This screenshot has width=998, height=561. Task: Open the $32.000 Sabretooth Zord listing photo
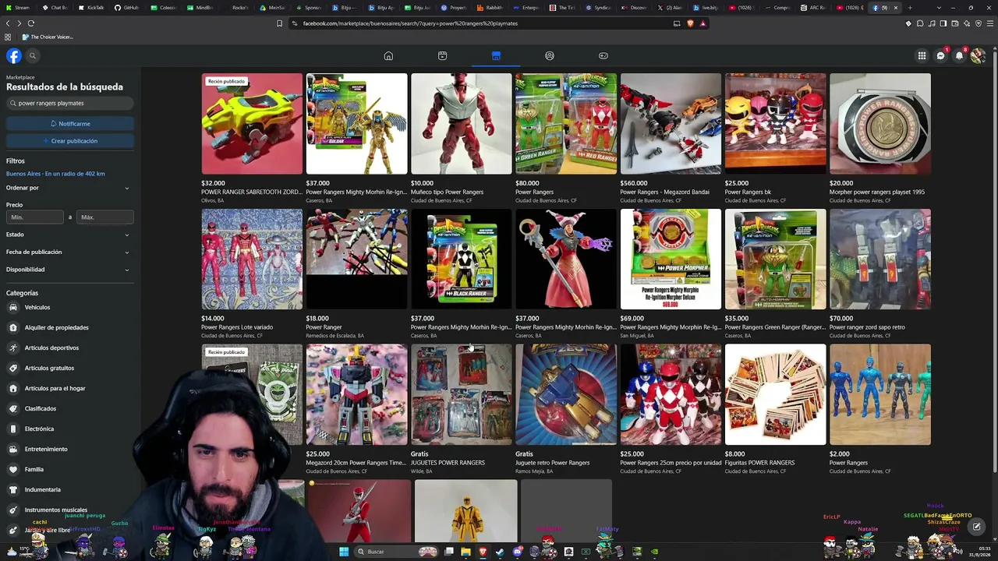(x=252, y=124)
